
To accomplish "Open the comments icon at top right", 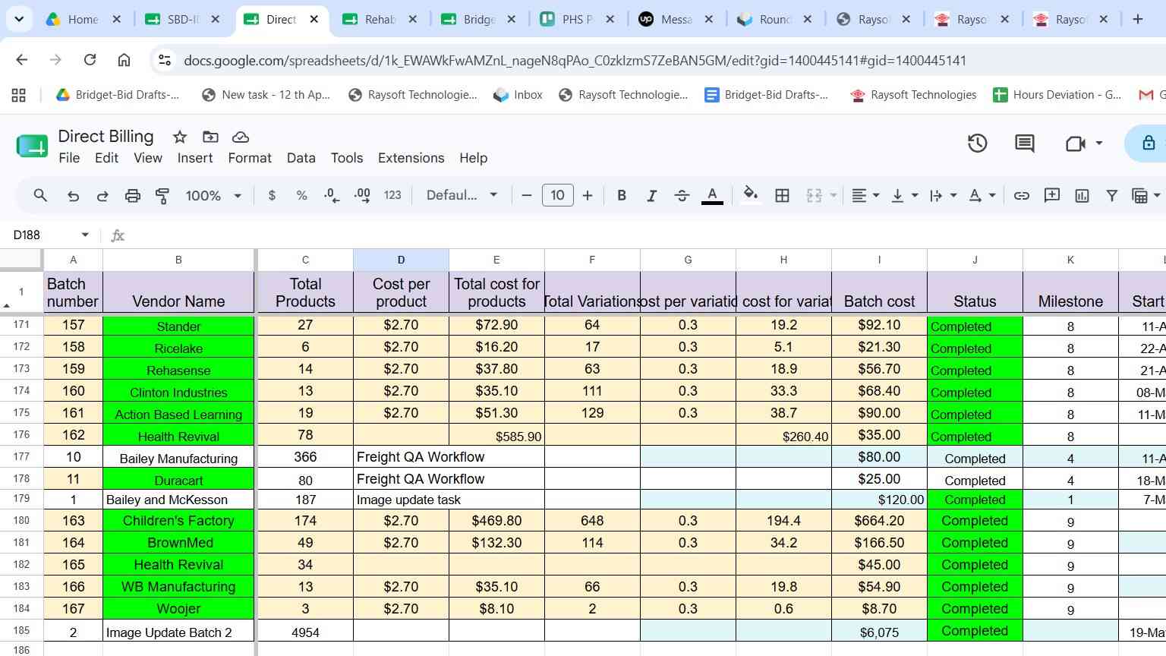I will tap(1024, 143).
